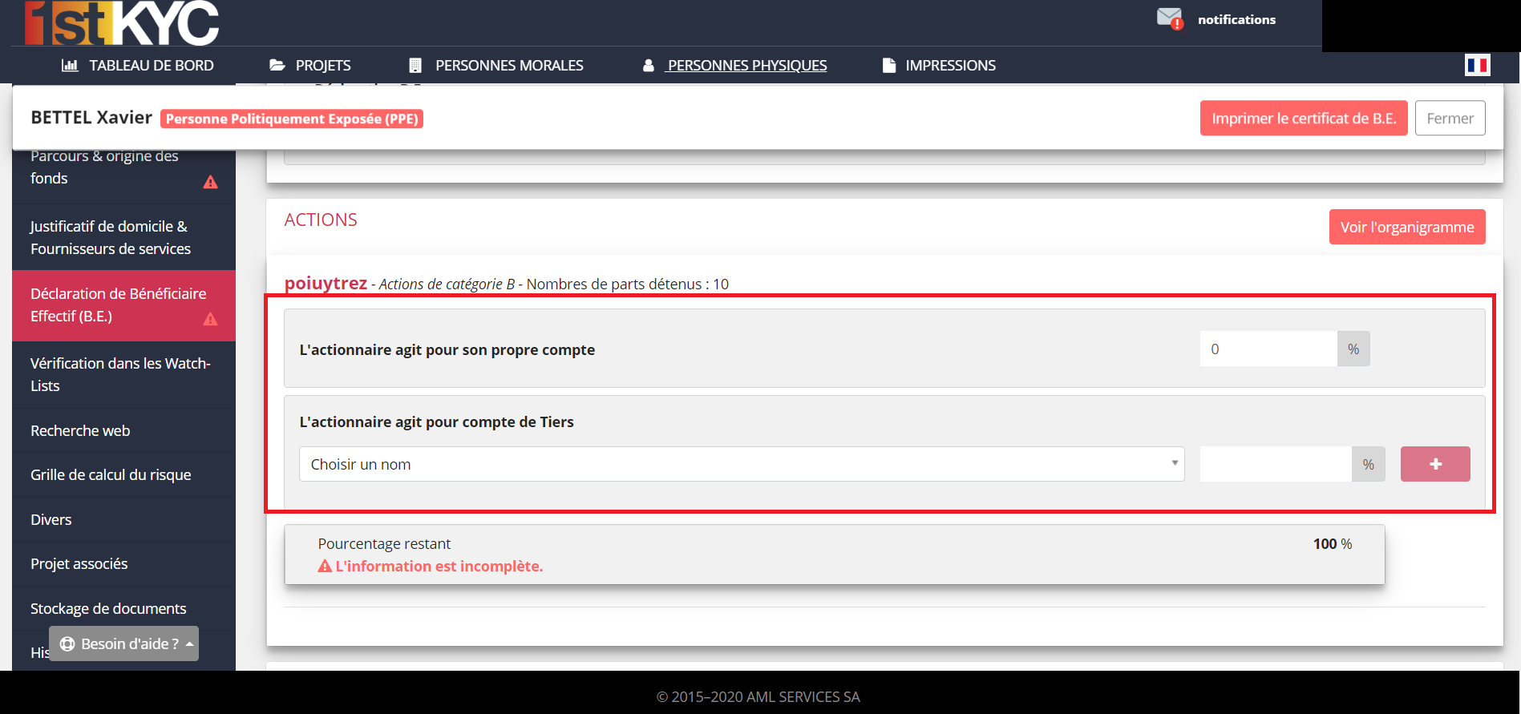Click the folder icon beside Projets
Image resolution: width=1521 pixels, height=714 pixels.
pos(277,65)
